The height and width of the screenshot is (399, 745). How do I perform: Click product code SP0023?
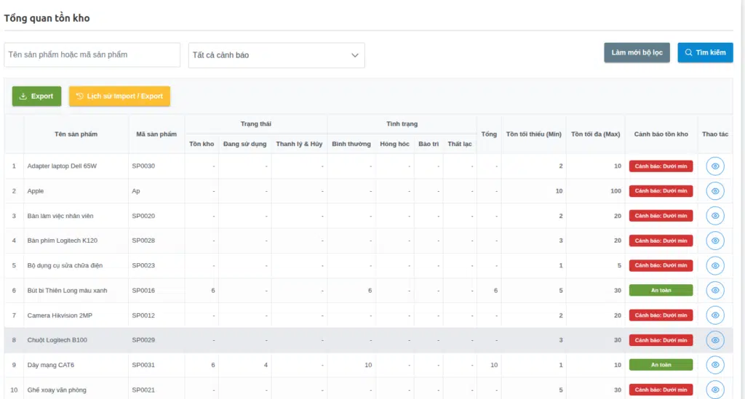click(143, 265)
